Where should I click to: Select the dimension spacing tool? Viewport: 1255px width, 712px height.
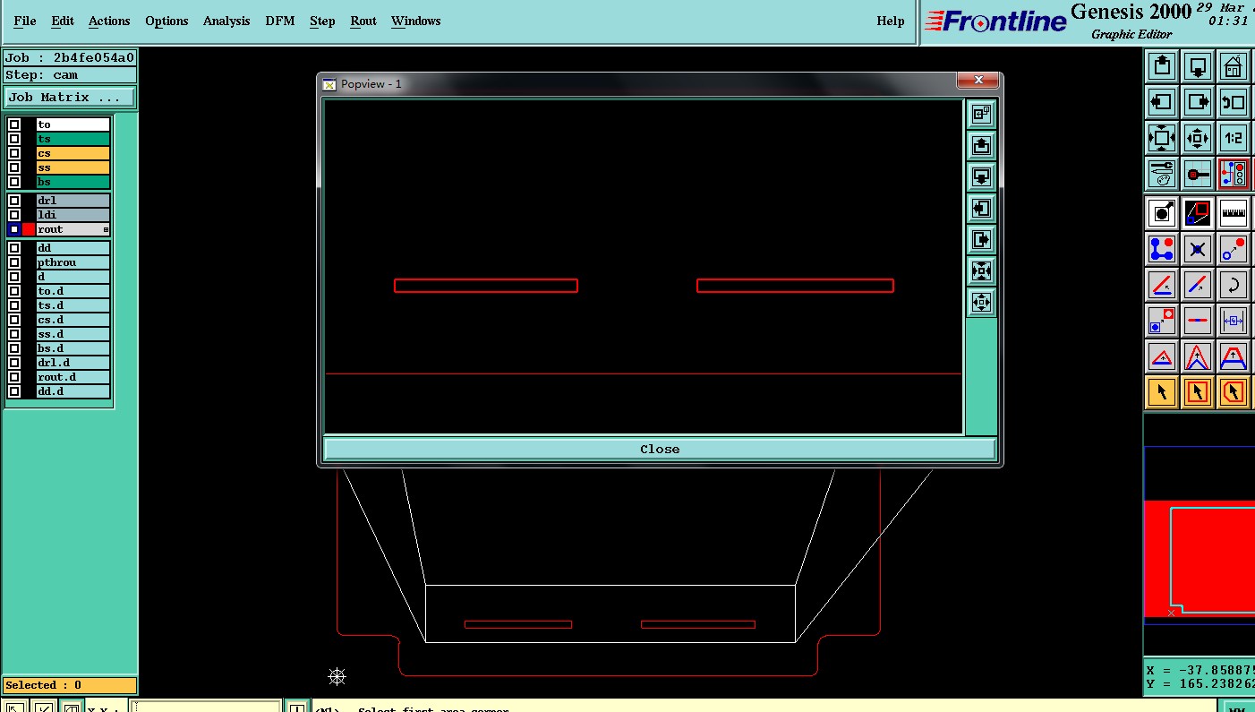coord(1234,321)
